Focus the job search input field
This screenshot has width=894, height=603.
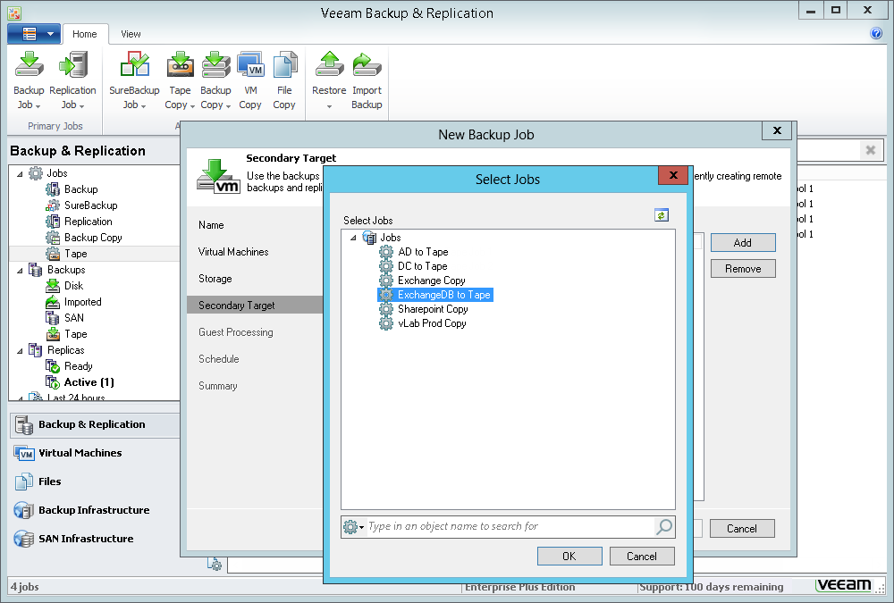pyautogui.click(x=510, y=527)
